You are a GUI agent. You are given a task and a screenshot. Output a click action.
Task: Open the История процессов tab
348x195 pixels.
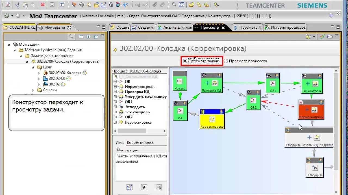[285, 27]
